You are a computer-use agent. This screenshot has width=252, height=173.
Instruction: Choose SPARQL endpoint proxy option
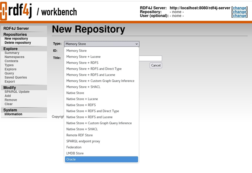tap(101, 141)
